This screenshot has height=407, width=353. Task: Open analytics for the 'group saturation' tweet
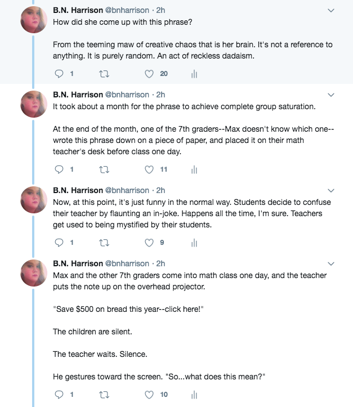pyautogui.click(x=194, y=169)
